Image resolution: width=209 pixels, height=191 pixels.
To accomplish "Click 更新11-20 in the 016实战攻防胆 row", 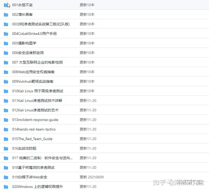I will [x=88, y=148].
